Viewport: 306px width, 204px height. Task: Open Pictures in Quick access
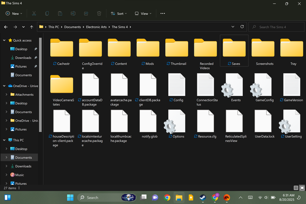click(x=21, y=66)
